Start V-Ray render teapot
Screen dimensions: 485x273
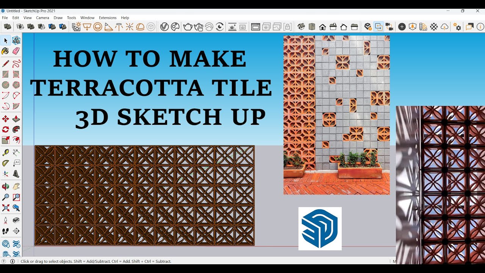click(188, 27)
